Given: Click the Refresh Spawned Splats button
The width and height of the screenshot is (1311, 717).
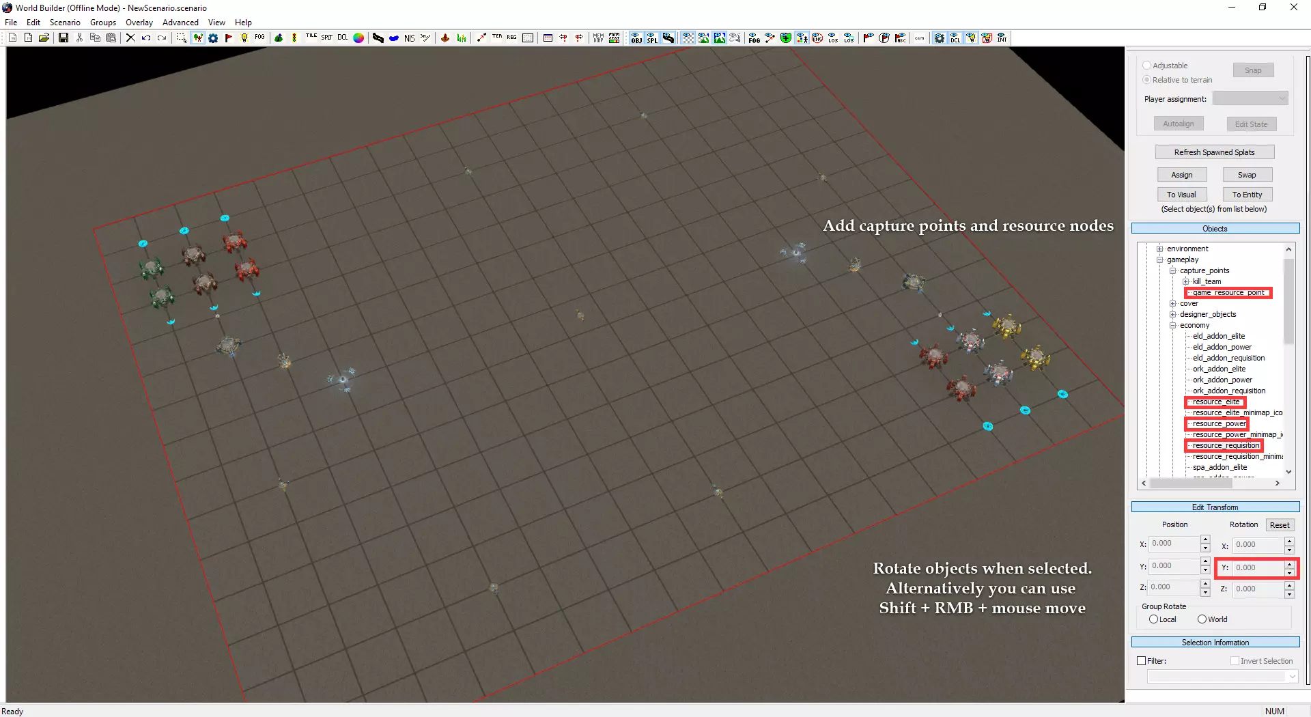Looking at the screenshot, I should [1215, 152].
